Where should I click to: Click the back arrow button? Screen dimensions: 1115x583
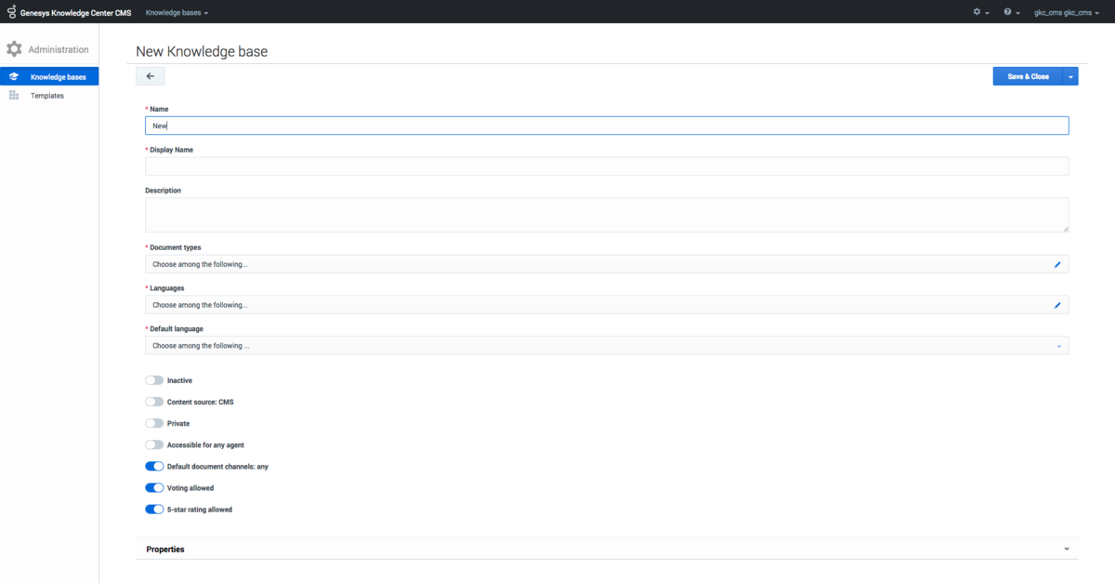[x=151, y=76]
